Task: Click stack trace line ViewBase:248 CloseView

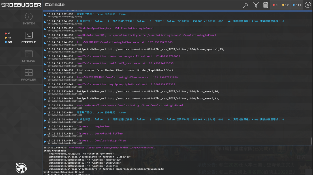Action: coord(90,157)
